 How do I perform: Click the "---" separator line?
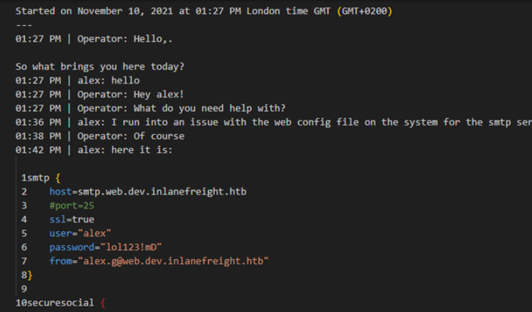(x=24, y=25)
